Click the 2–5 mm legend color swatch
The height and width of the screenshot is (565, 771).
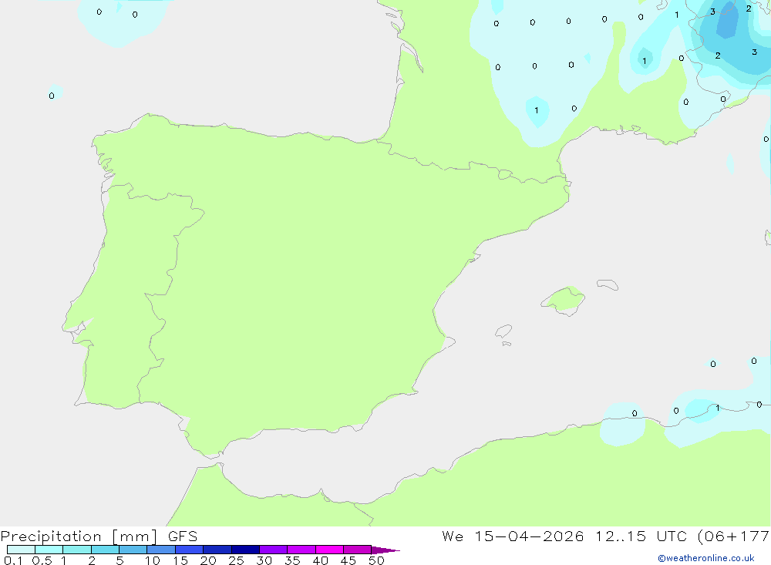click(x=105, y=550)
